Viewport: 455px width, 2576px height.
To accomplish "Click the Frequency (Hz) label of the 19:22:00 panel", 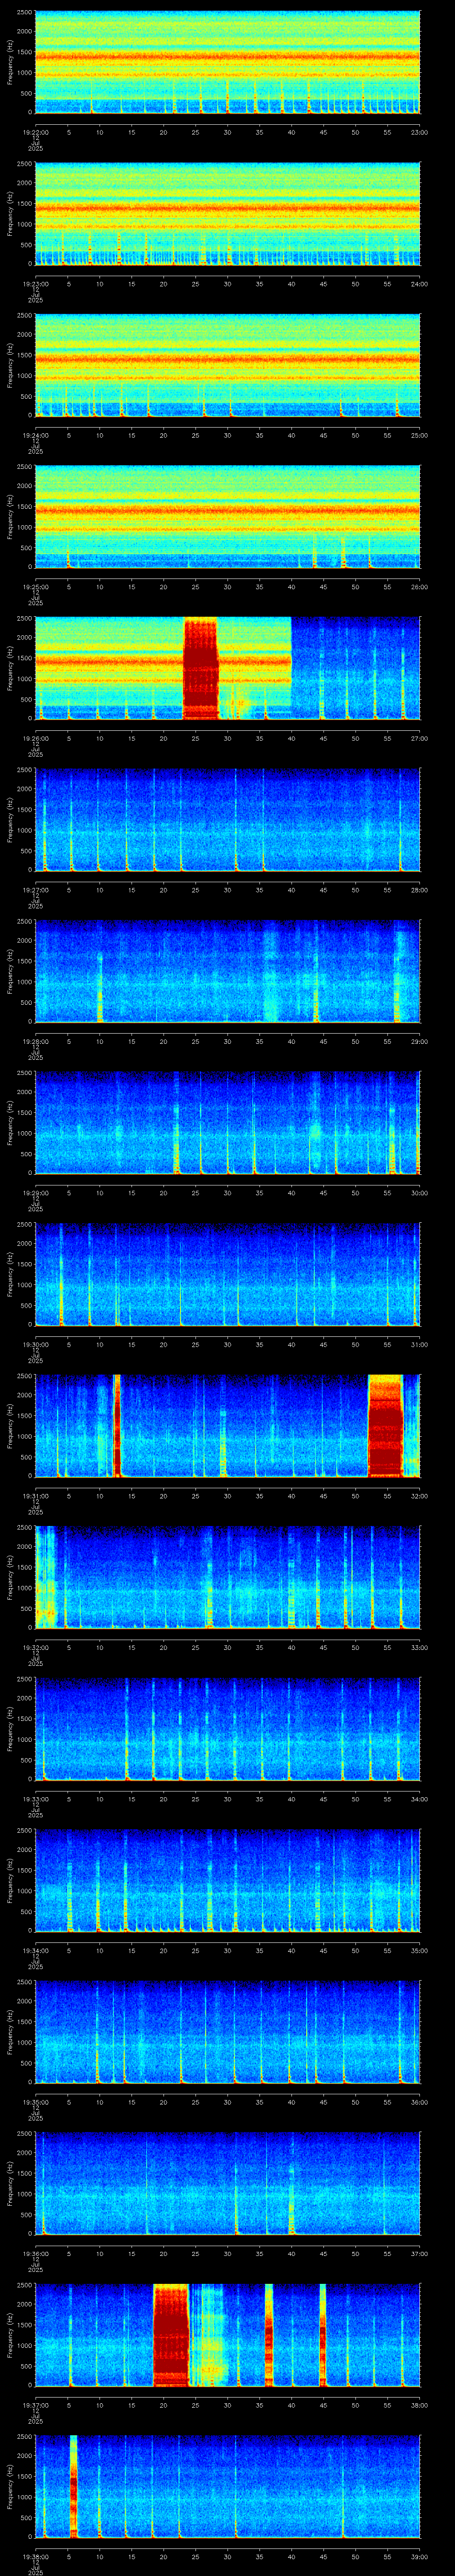I will pos(10,62).
